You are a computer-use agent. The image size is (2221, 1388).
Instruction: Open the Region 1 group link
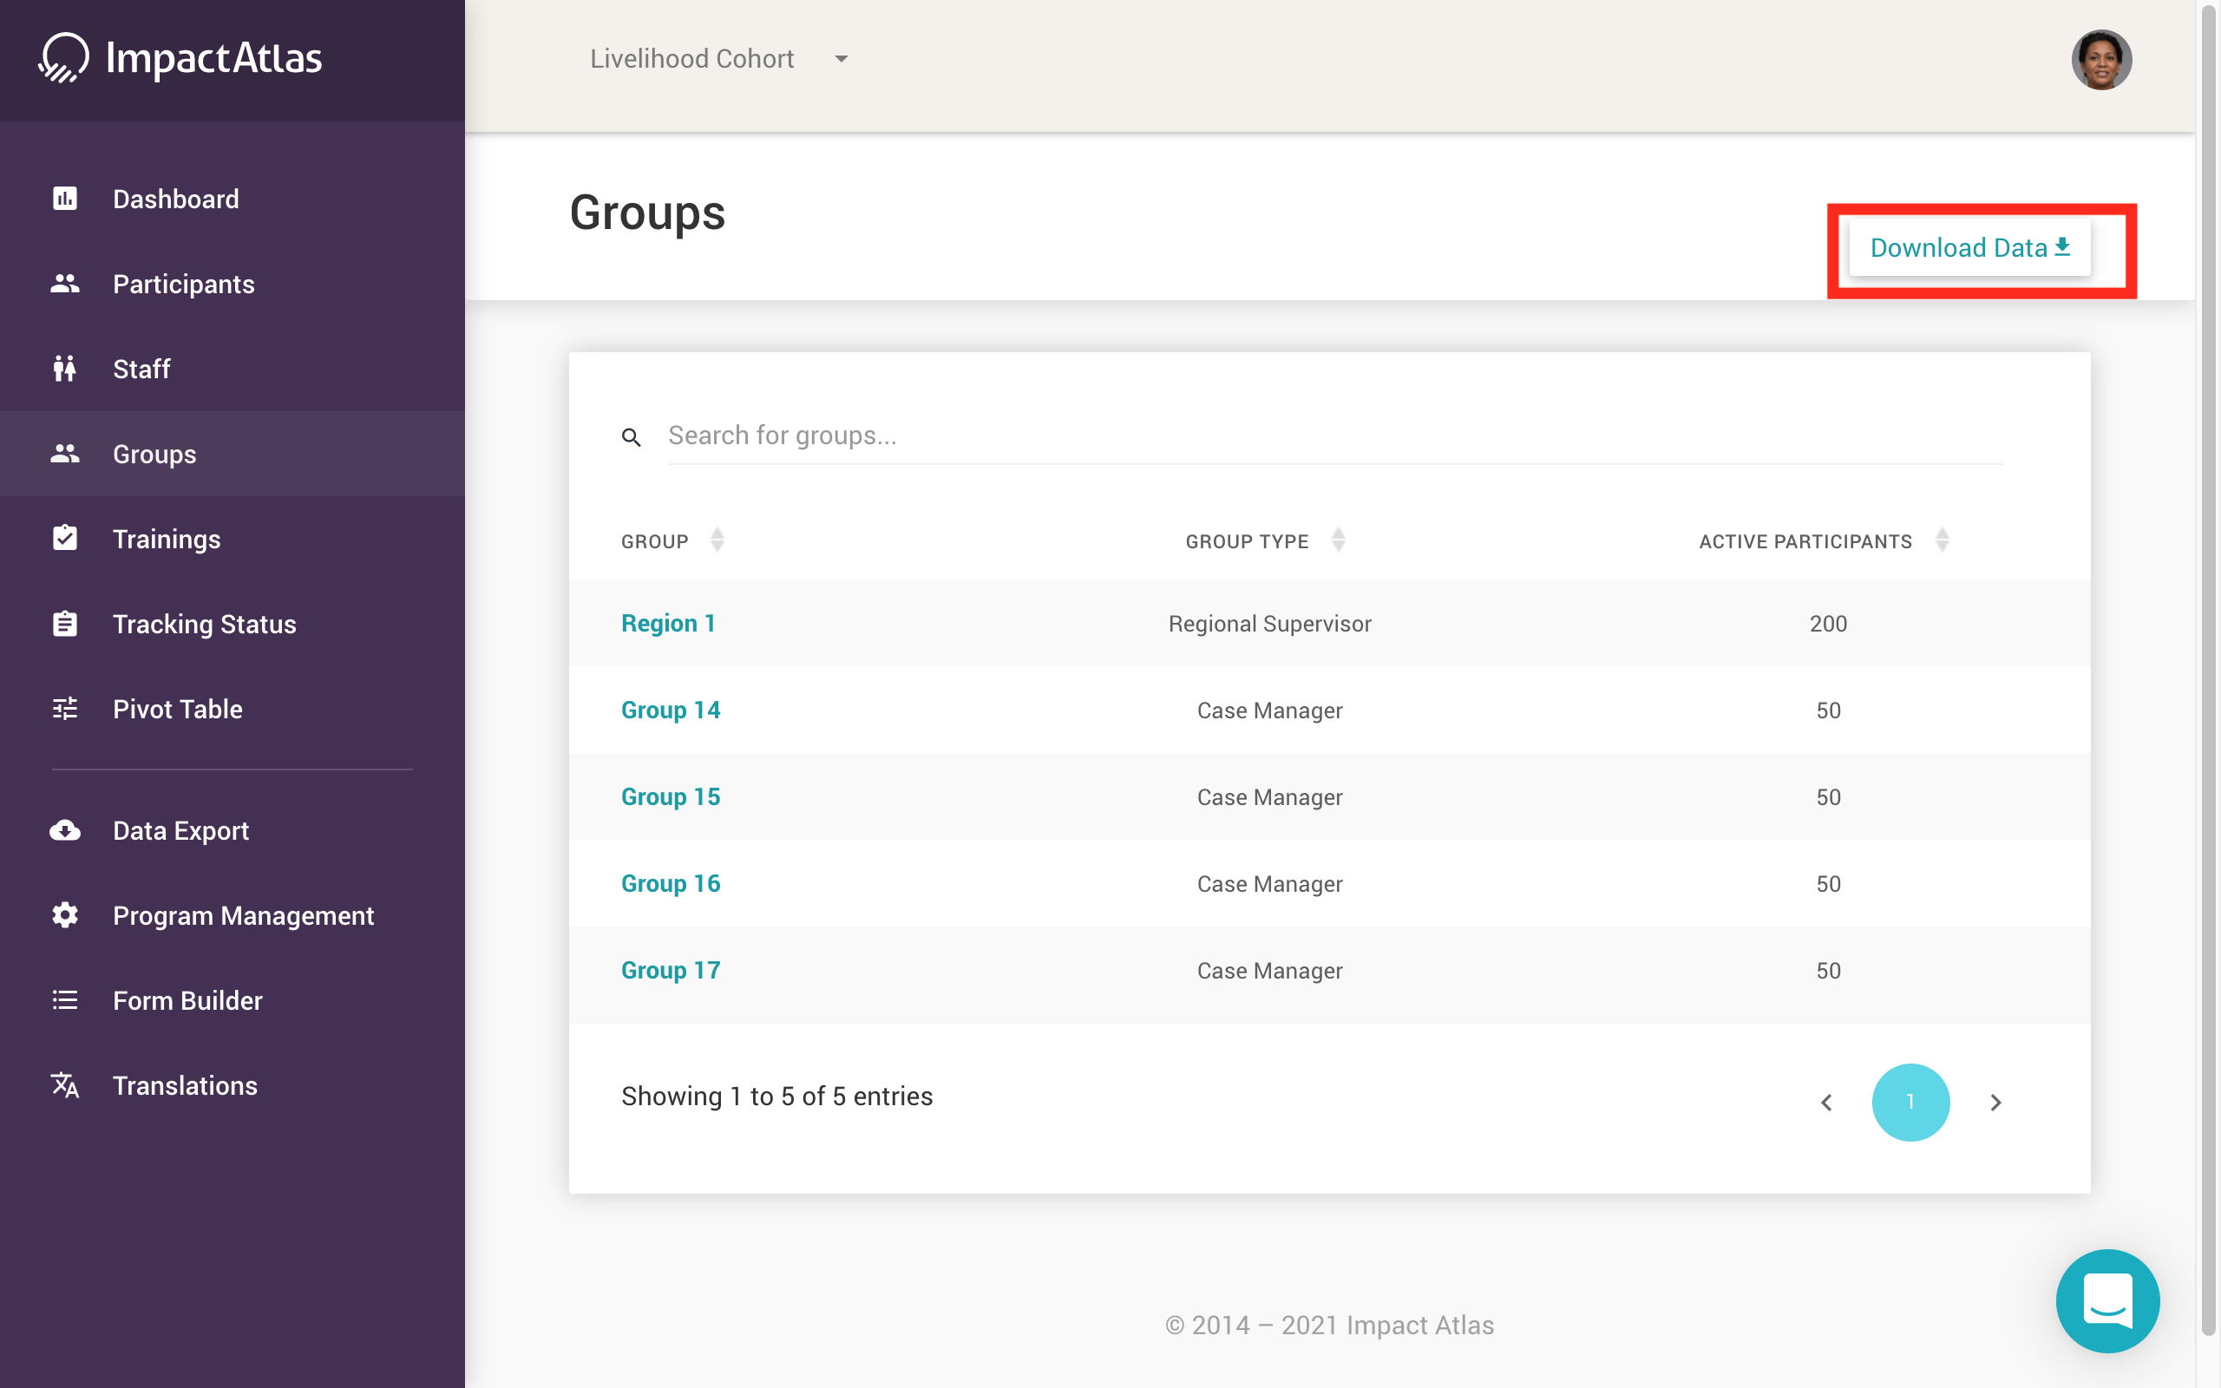[669, 622]
